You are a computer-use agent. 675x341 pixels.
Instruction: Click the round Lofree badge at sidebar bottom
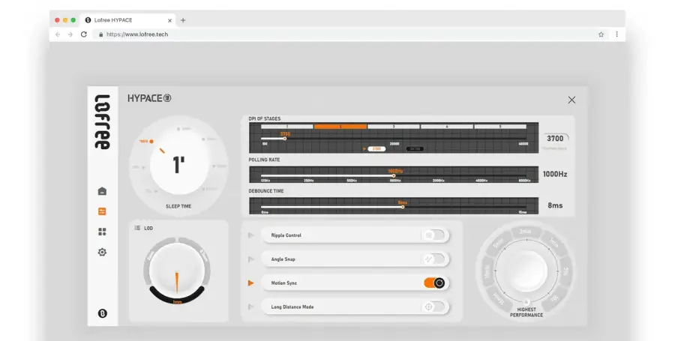click(103, 313)
